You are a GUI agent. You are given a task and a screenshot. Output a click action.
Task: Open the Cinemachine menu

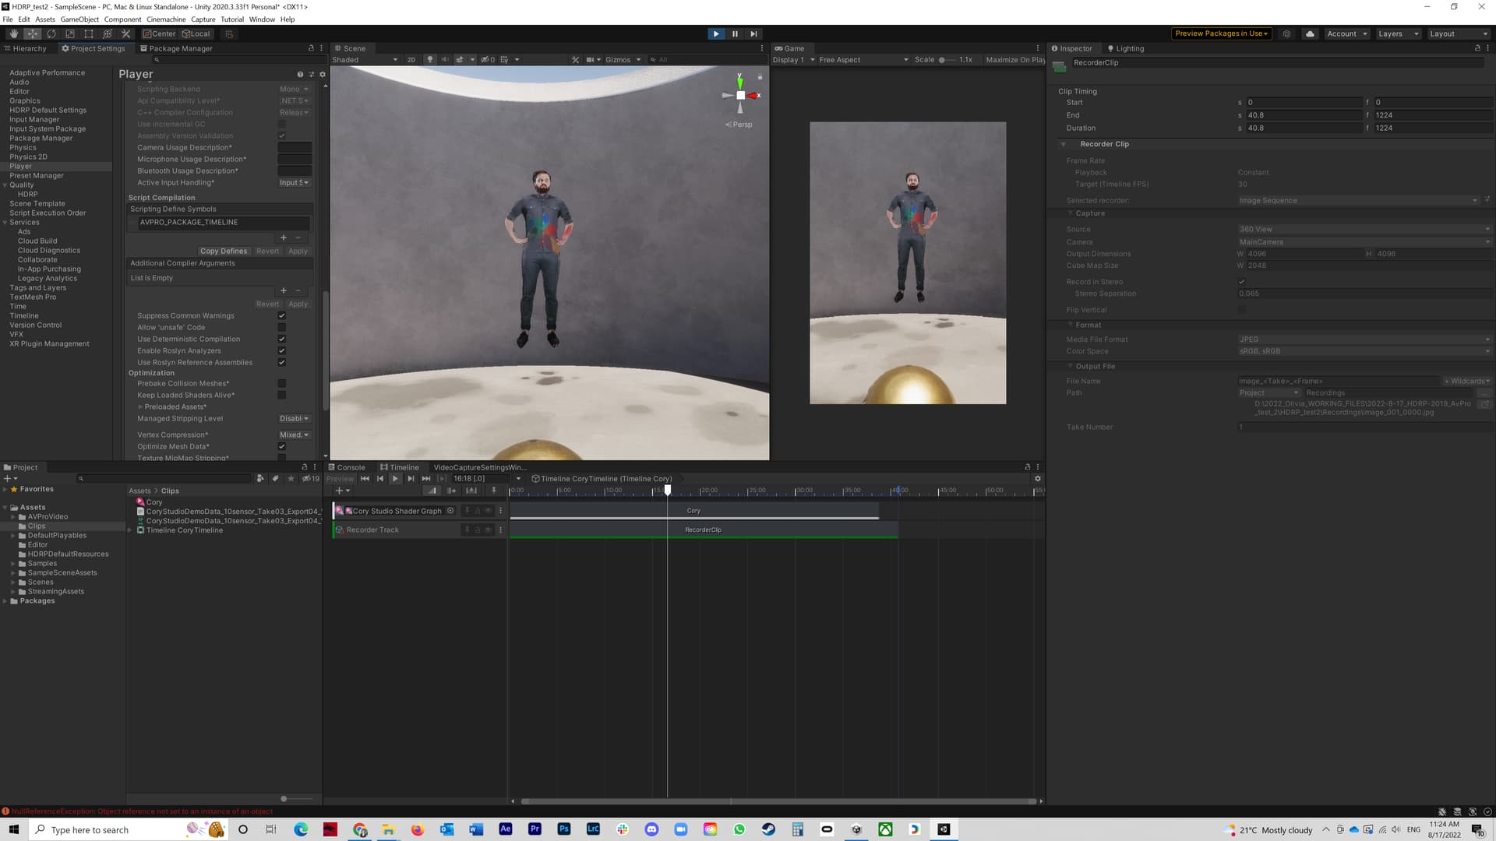pyautogui.click(x=166, y=19)
